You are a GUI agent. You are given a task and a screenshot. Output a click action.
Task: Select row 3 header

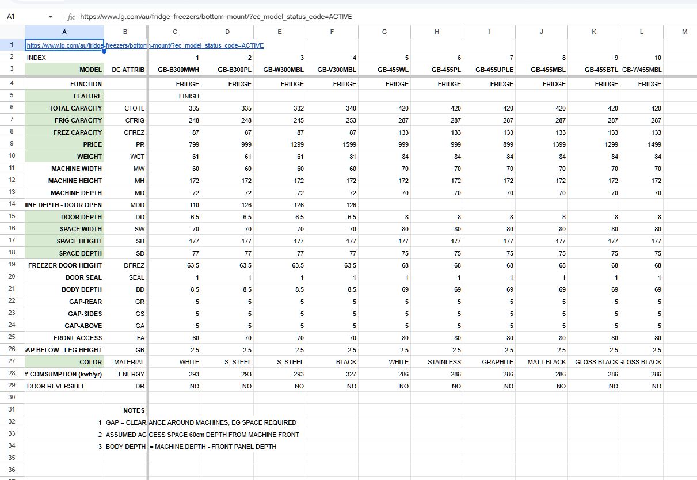click(12, 70)
